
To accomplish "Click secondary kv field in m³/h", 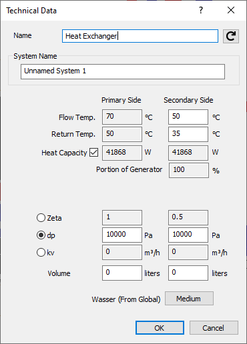I will click(188, 252).
